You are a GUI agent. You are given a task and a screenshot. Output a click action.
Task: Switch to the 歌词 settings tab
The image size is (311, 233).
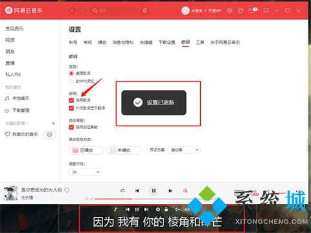click(185, 42)
